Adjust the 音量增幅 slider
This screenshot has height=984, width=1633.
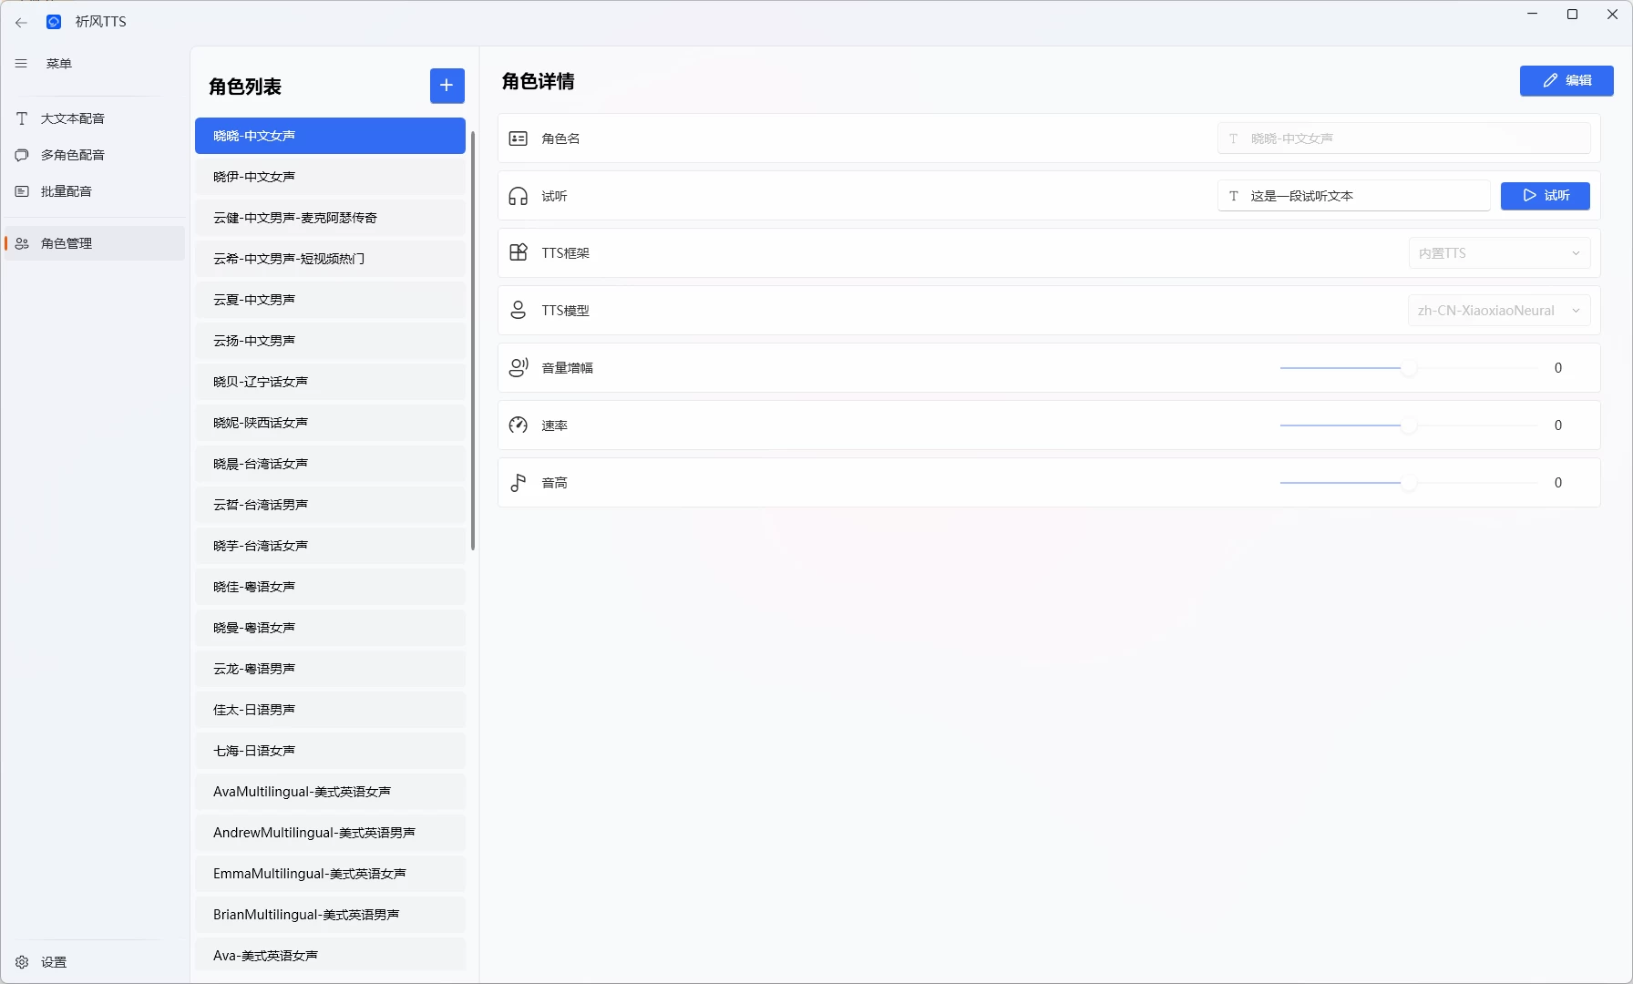click(x=1409, y=368)
